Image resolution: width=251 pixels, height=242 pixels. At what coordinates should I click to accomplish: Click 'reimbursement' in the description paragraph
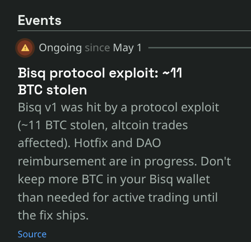pos(62,161)
